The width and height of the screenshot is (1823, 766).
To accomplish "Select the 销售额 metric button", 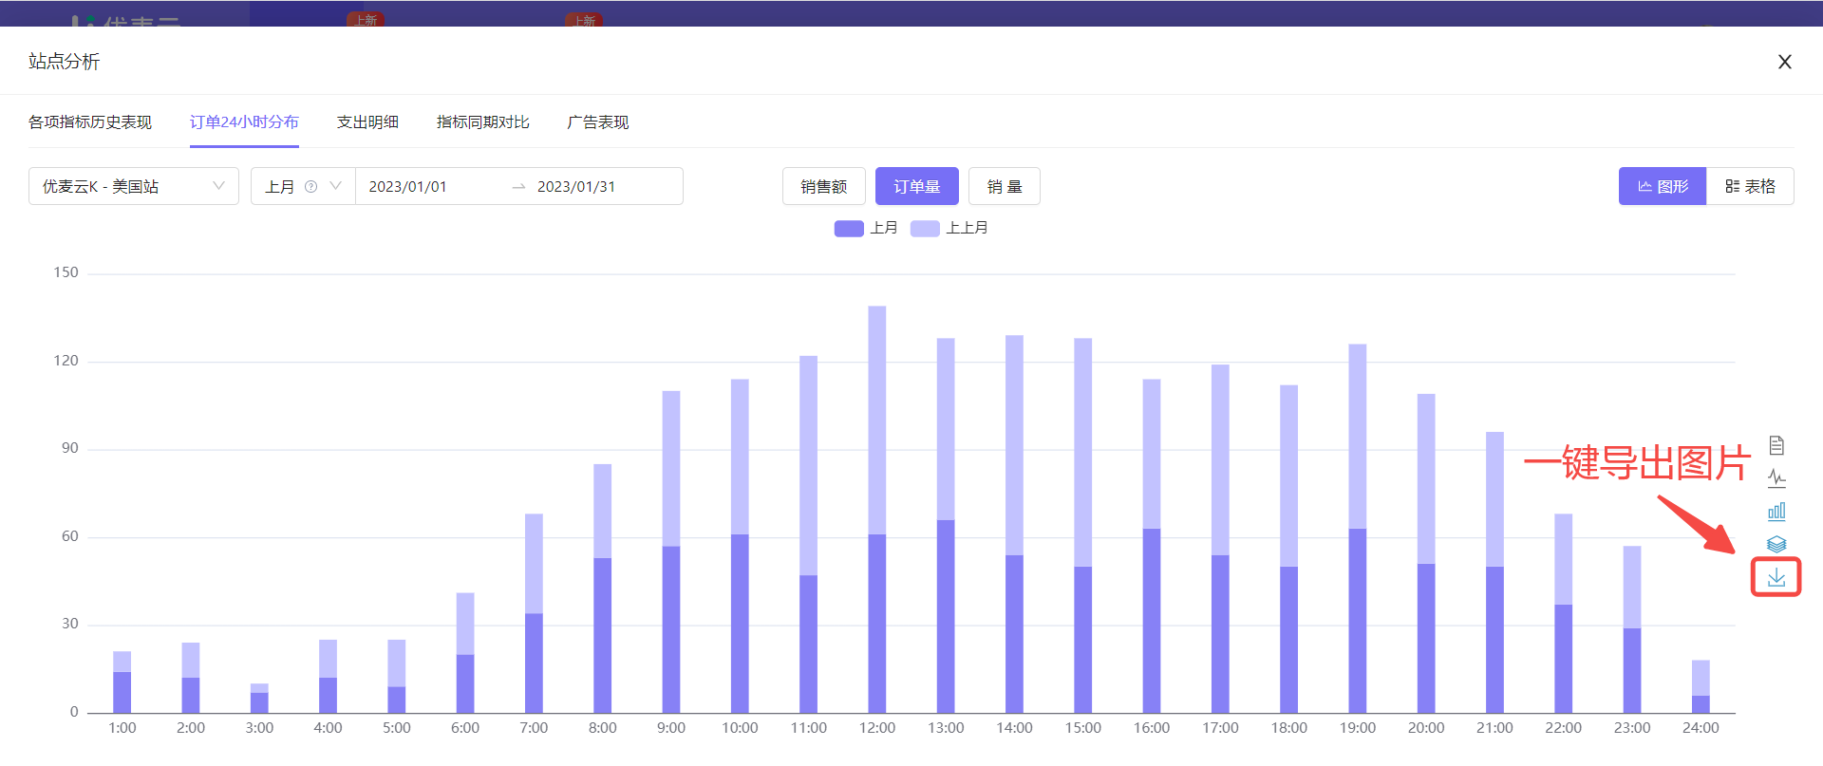I will [x=823, y=186].
